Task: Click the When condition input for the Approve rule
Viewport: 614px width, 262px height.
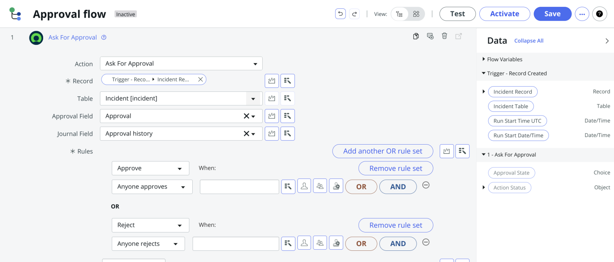Action: tap(239, 186)
